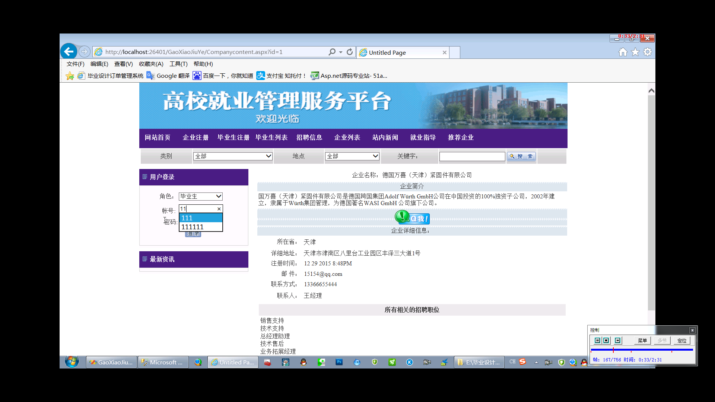Viewport: 715px width, 402px height.
Task: Open 推荐企业 in the navigation bar
Action: pyautogui.click(x=461, y=137)
